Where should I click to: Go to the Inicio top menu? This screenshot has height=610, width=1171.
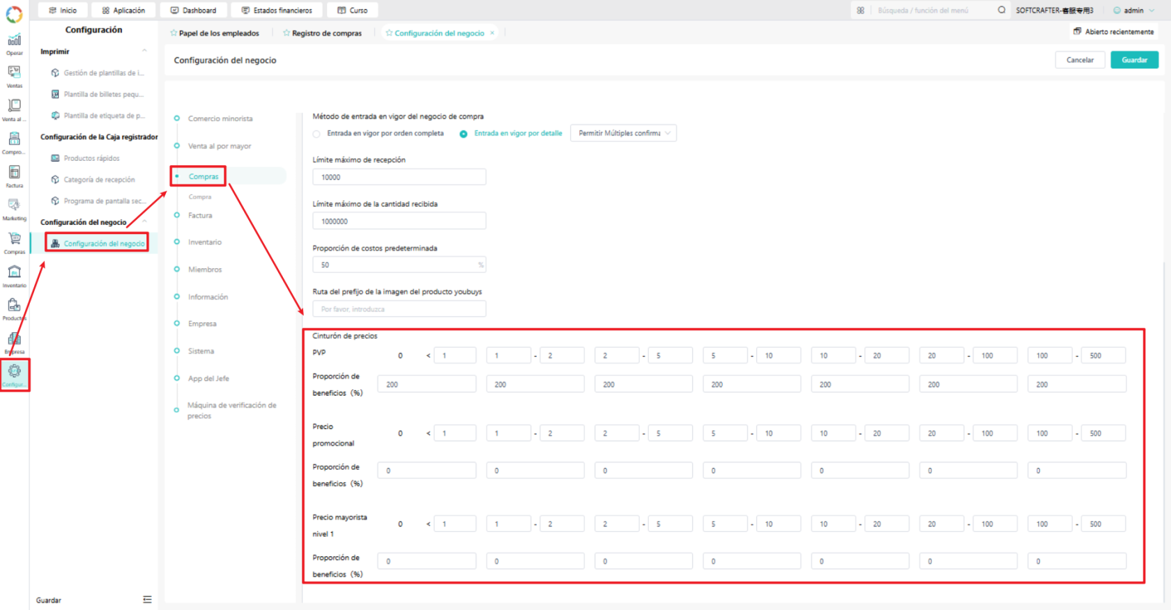pyautogui.click(x=63, y=10)
